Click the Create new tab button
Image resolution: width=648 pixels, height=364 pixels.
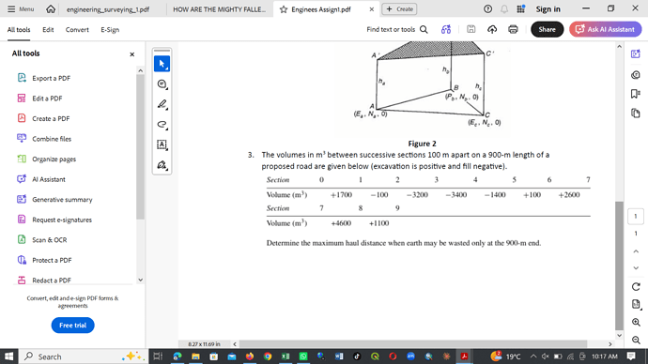pos(399,9)
